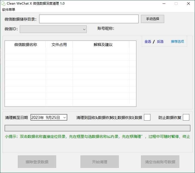Click the 文件占用 column header
This screenshot has width=195, height=173.
(59, 45)
